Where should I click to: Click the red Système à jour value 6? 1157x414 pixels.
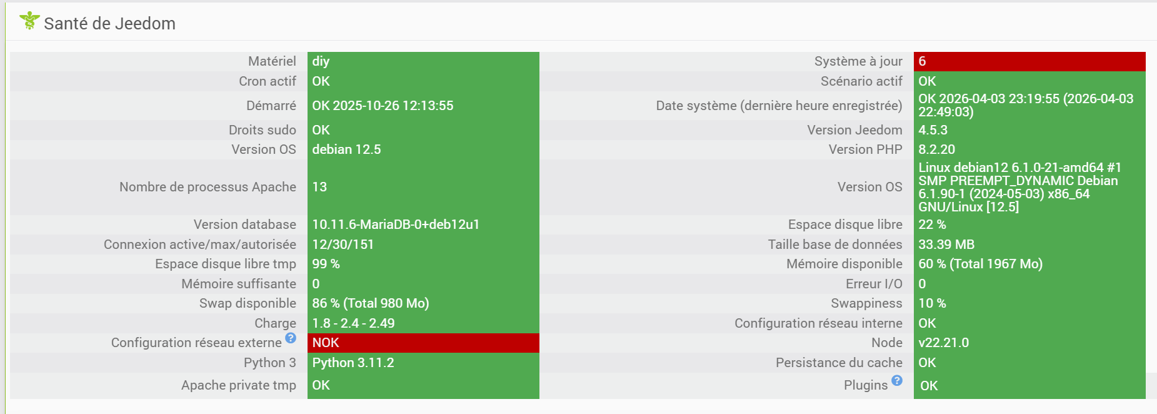tap(1029, 61)
